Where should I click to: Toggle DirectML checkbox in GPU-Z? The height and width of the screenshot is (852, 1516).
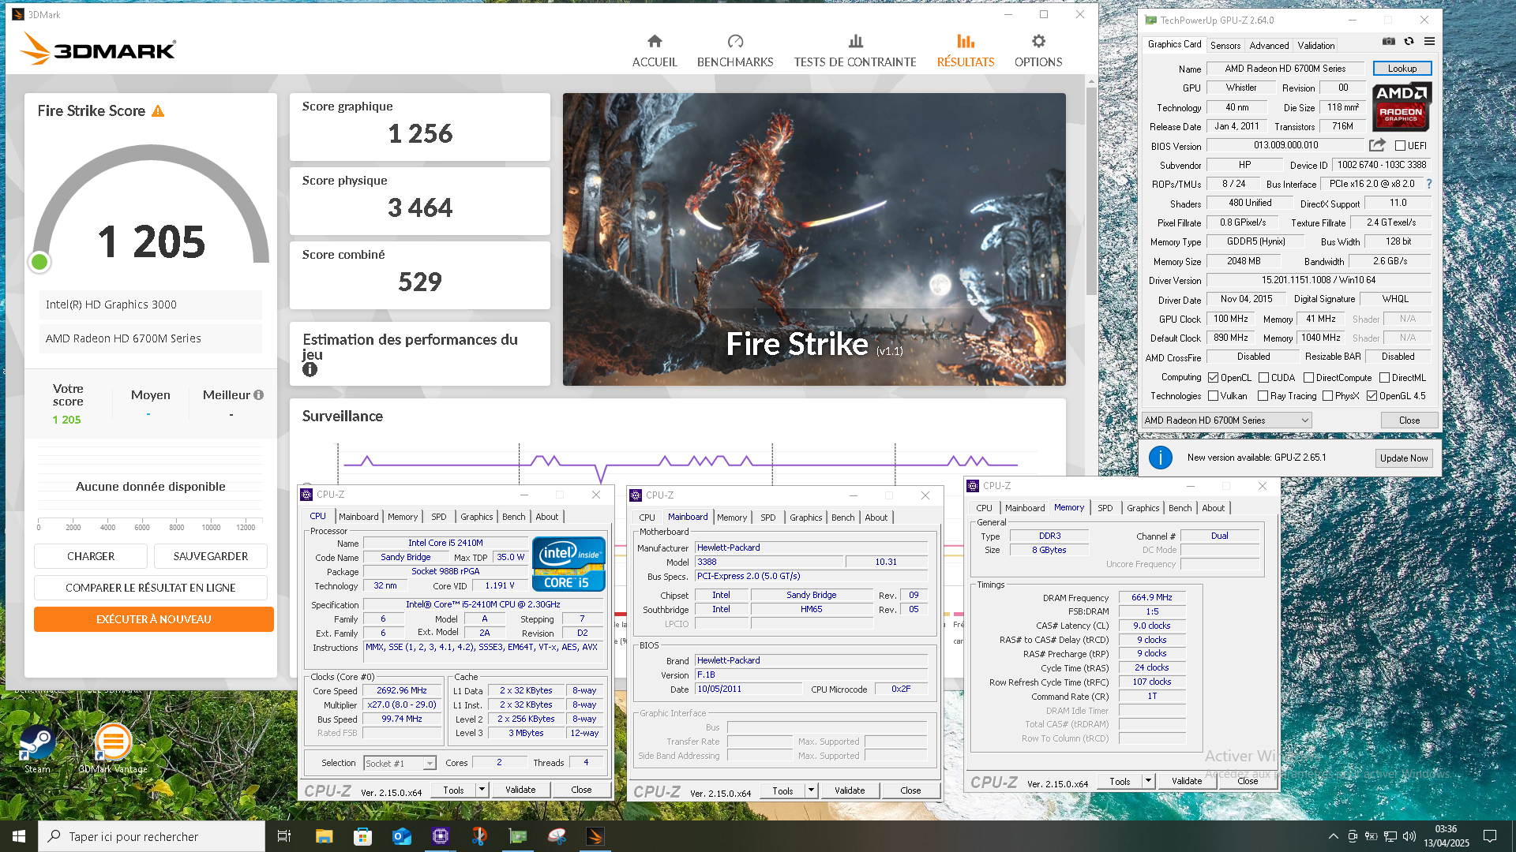click(x=1384, y=378)
